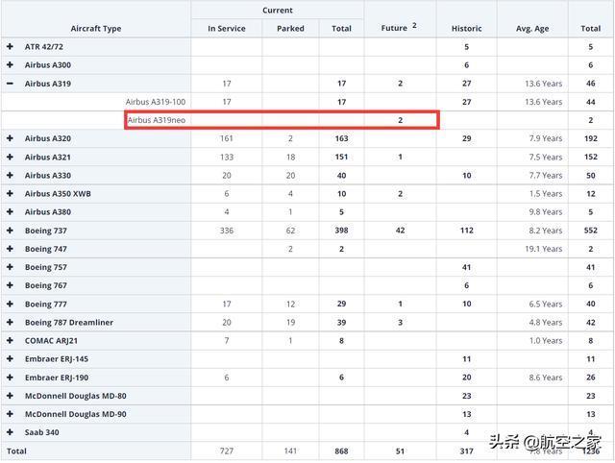Click the Boeing 737 aircraft type name
The height and width of the screenshot is (463, 615).
(x=46, y=231)
